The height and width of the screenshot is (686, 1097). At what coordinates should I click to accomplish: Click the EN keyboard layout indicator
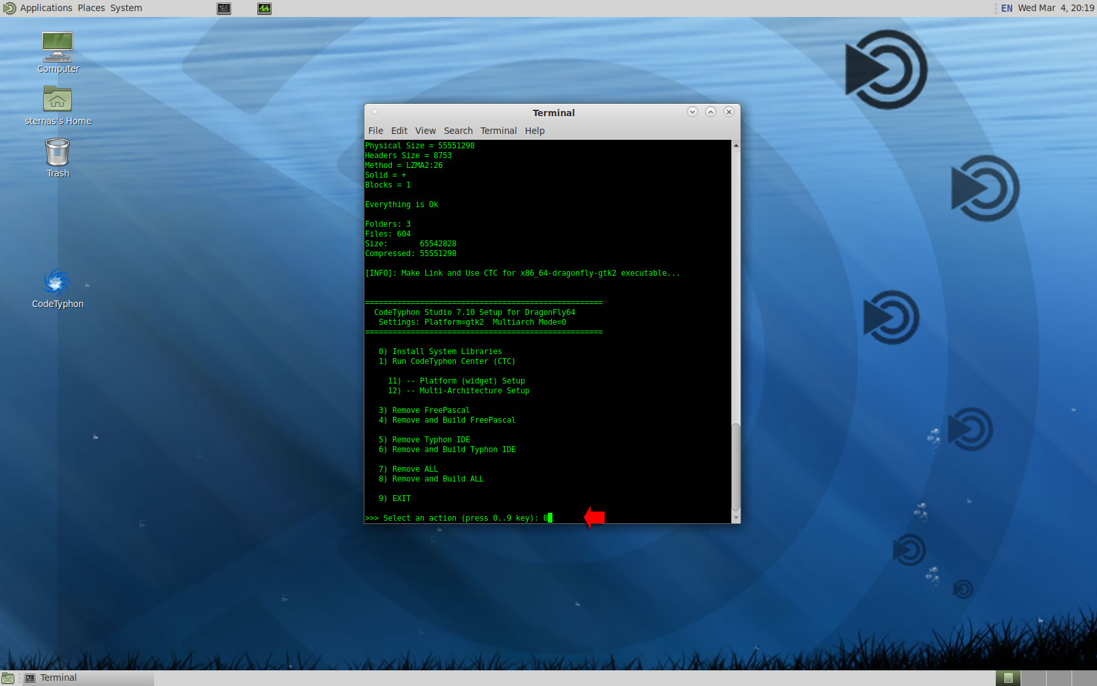click(x=1006, y=8)
